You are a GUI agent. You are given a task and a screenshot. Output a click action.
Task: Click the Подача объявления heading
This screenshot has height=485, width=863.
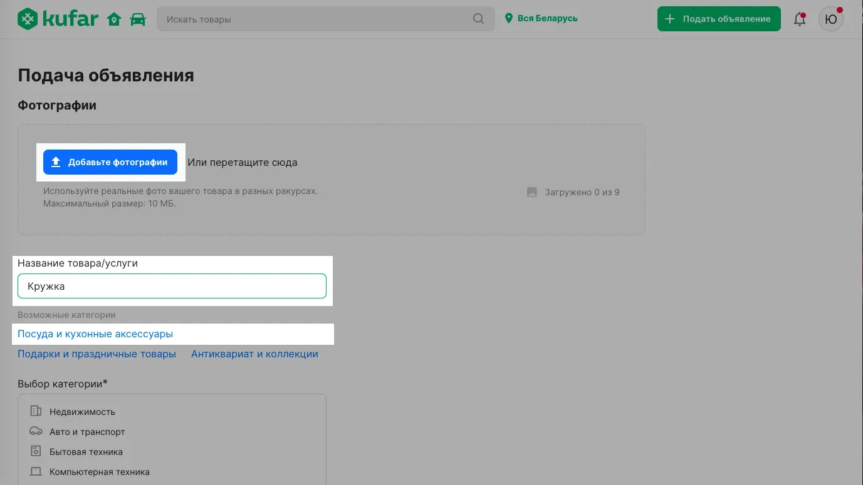(x=106, y=76)
